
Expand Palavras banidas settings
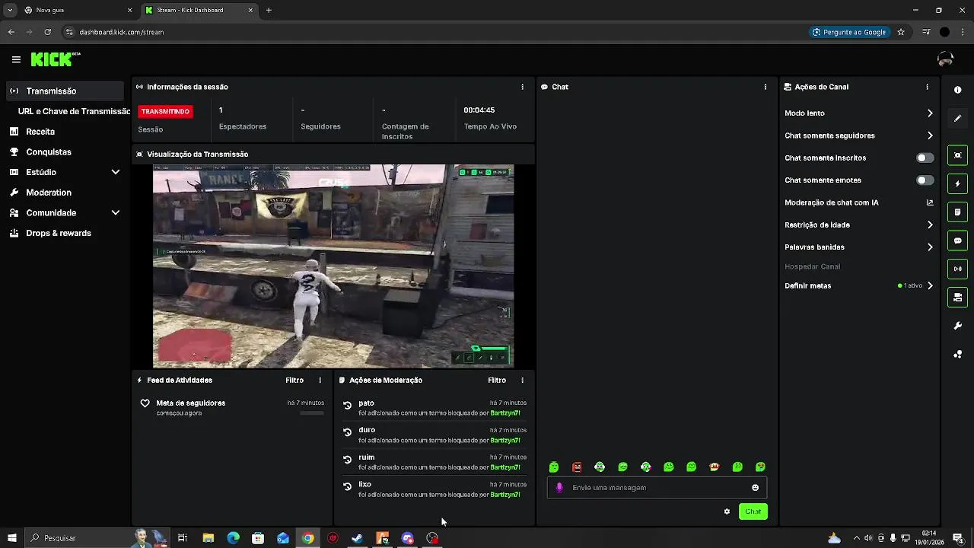coord(930,247)
